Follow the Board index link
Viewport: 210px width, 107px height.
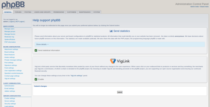coord(204,6)
